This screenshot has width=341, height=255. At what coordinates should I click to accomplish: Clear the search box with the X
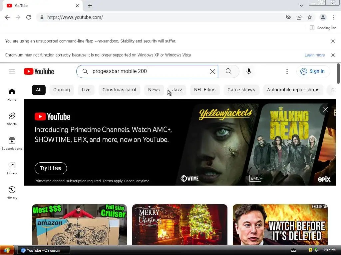coord(212,71)
